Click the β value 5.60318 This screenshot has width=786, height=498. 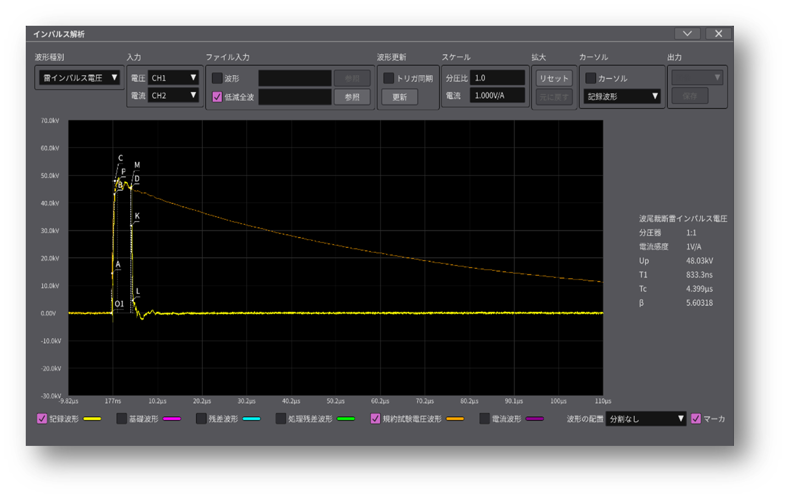click(699, 303)
